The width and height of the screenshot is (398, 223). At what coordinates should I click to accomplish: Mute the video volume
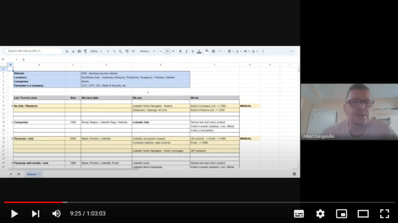[x=56, y=213]
